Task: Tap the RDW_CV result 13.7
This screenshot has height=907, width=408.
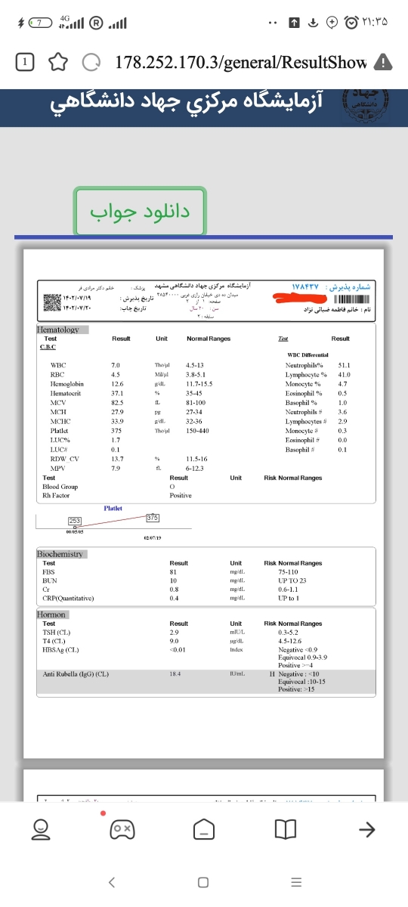Action: tap(117, 459)
